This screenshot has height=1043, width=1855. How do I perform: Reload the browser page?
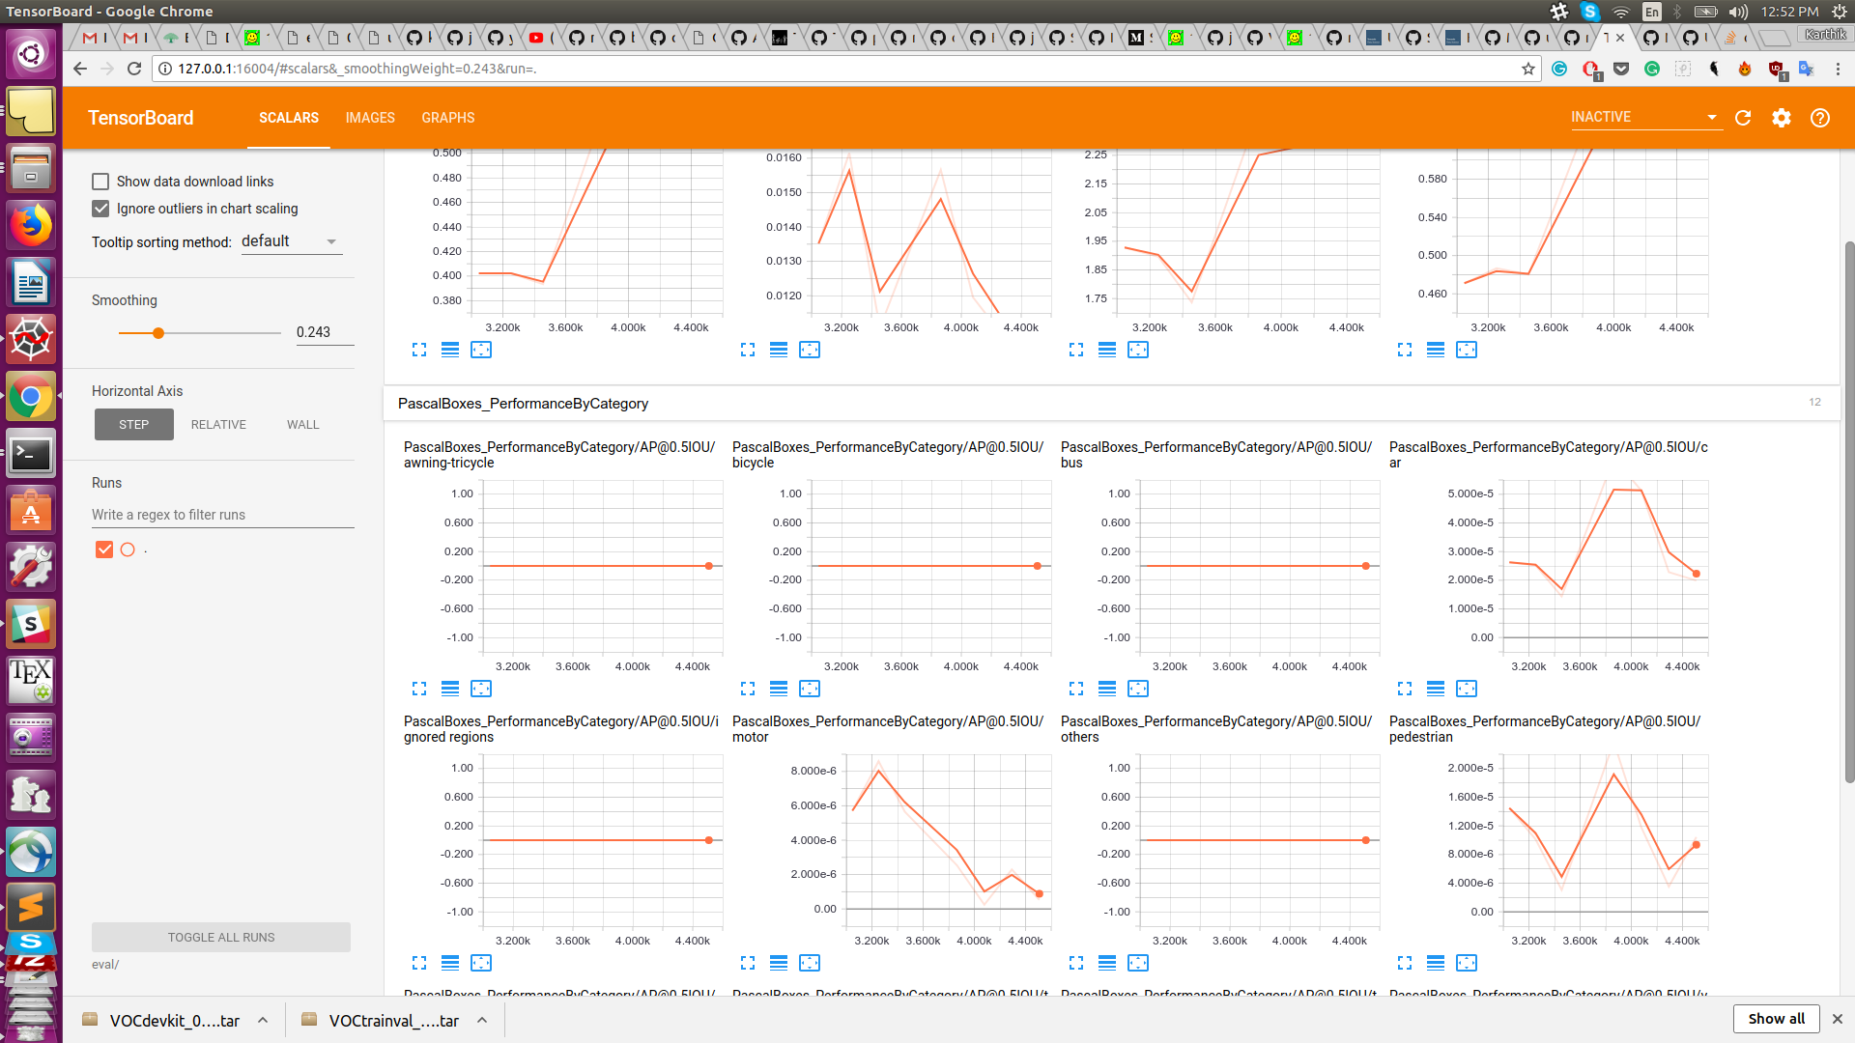pos(134,69)
